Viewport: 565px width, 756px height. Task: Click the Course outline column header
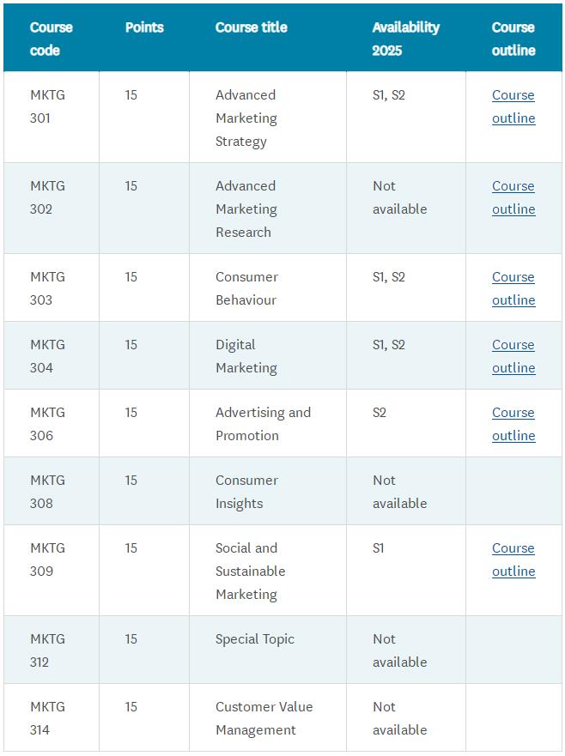(x=513, y=39)
